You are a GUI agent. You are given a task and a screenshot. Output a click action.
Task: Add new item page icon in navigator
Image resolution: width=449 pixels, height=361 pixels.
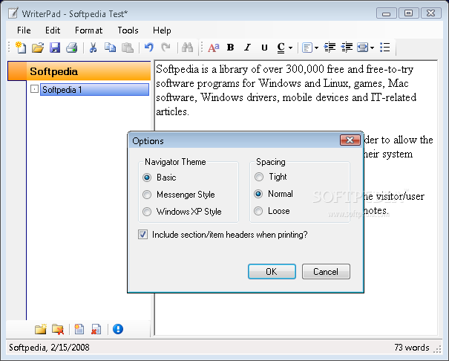79,329
